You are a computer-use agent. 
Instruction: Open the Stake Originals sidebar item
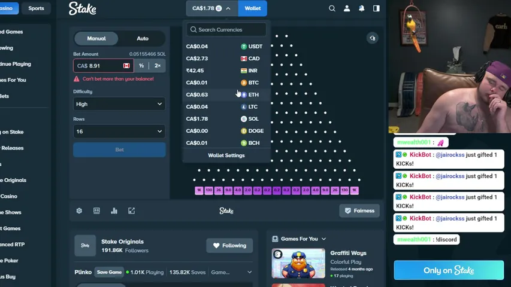tap(13, 180)
